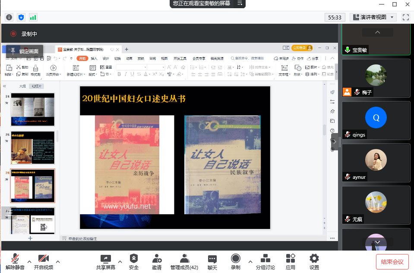Open the meeting info icon
This screenshot has height=273, width=414.
point(9,17)
